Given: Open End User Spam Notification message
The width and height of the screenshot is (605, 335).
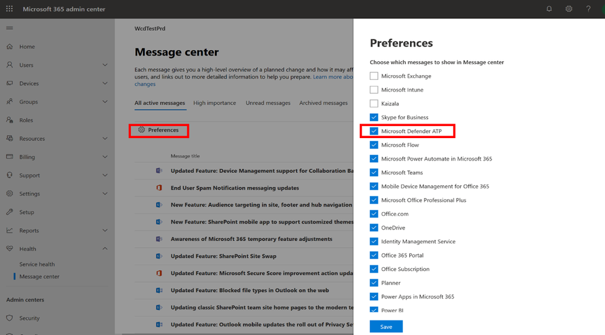Looking at the screenshot, I should click(235, 188).
